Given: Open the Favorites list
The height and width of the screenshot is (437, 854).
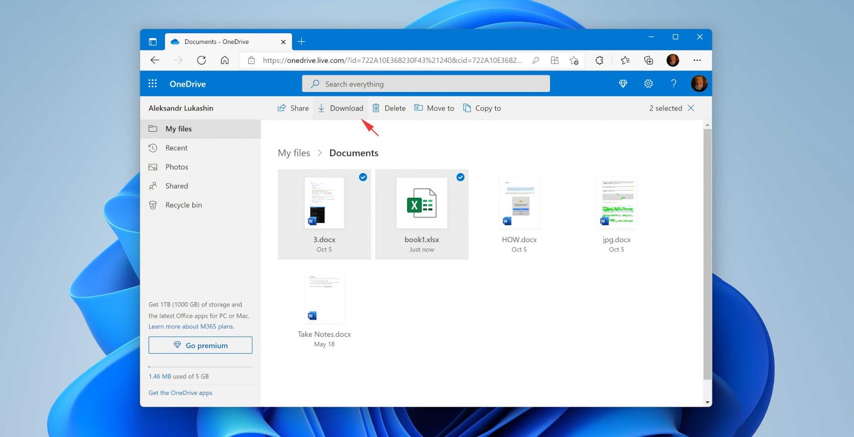Looking at the screenshot, I should coord(625,60).
